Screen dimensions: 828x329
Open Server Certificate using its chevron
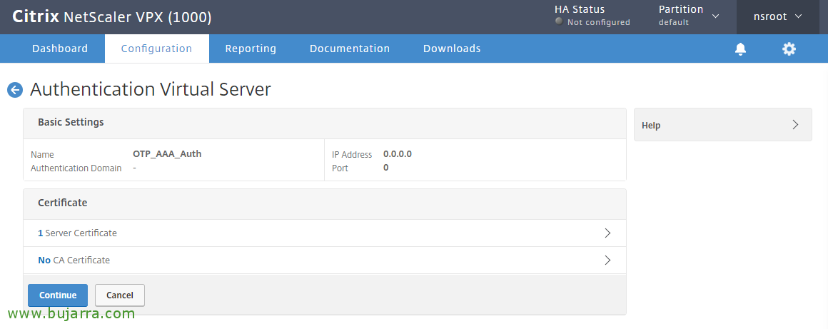click(607, 233)
